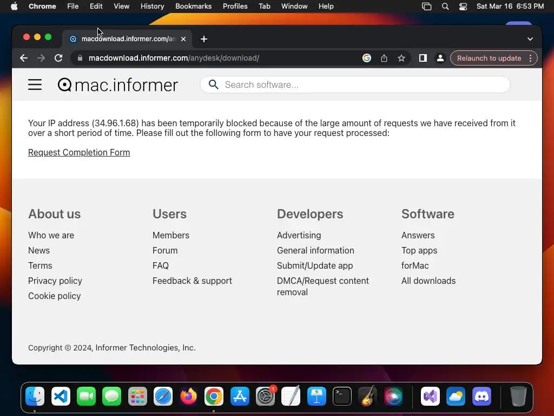The height and width of the screenshot is (416, 554).
Task: Open the Apple menu
Action: click(x=14, y=6)
